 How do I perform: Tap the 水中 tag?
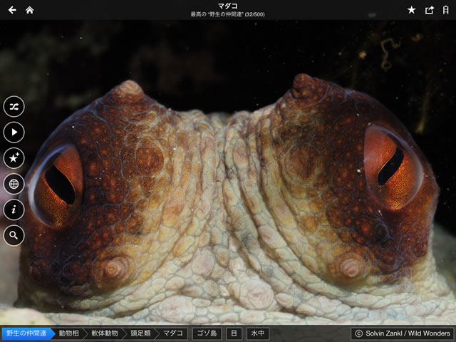[258, 333]
